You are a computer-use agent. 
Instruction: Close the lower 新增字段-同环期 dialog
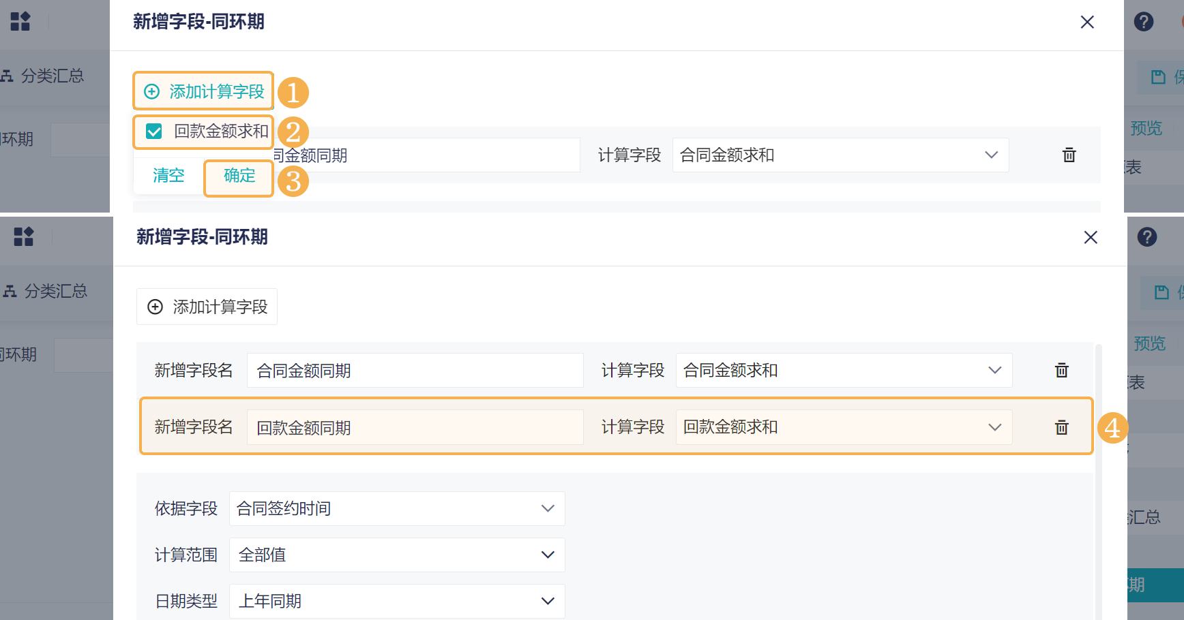pyautogui.click(x=1091, y=237)
